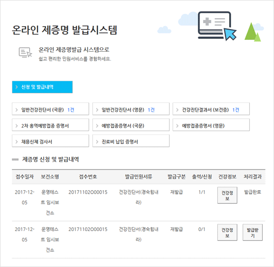This screenshot has width=274, height=267.
Task: Choose 2차 홍역예방접종 증명서
Action: point(50,125)
